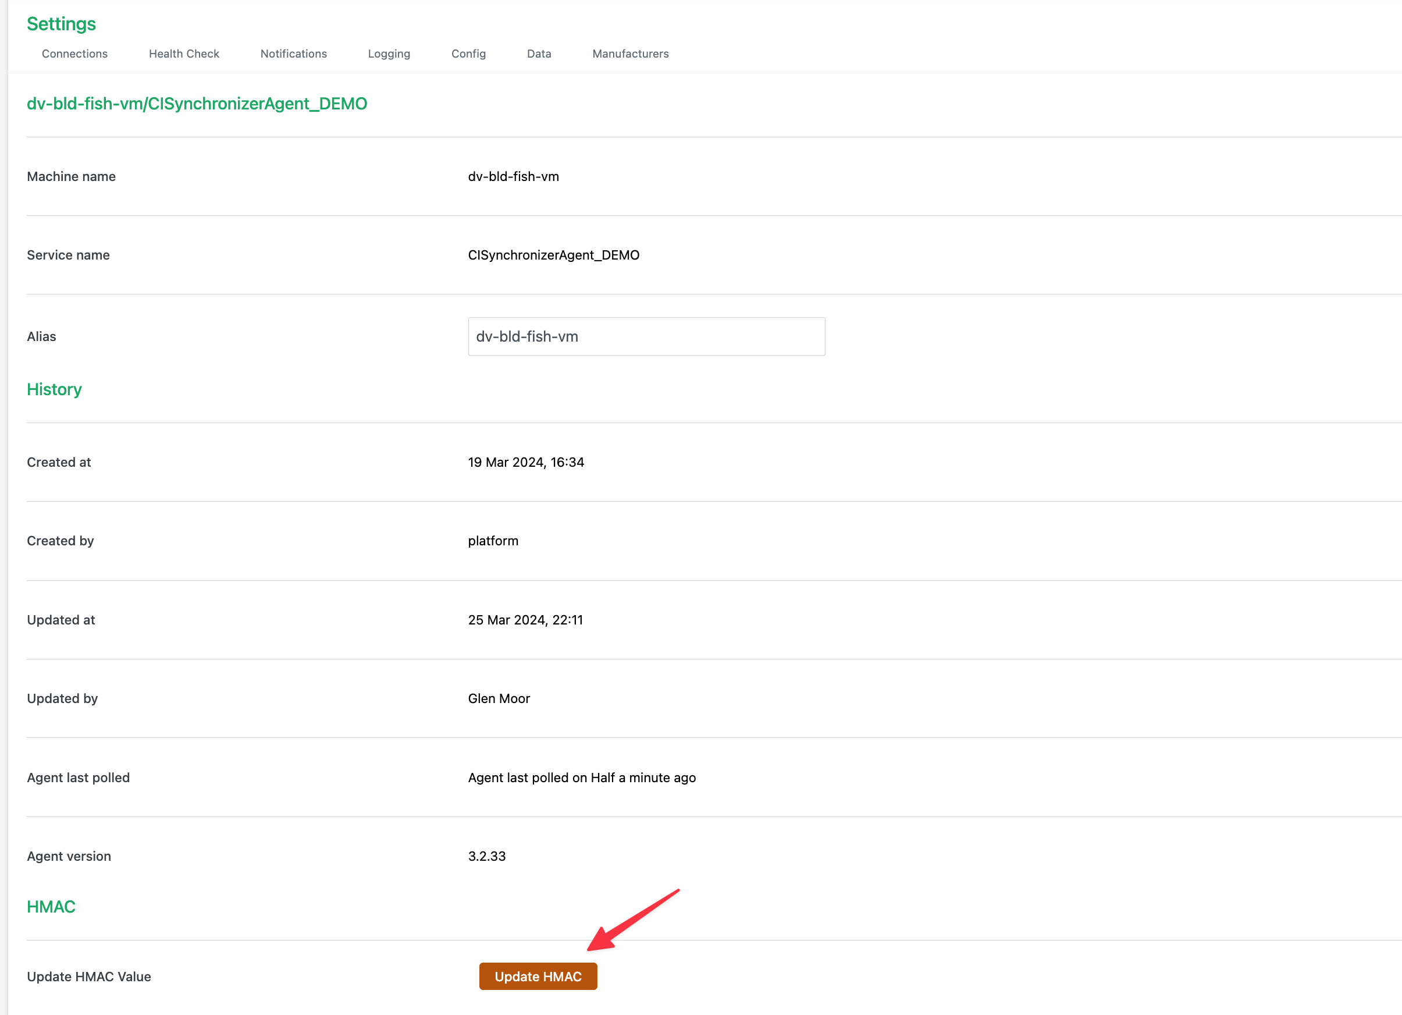1402x1015 pixels.
Task: Click the Agent last polled on Half a minute ago text
Action: click(582, 778)
